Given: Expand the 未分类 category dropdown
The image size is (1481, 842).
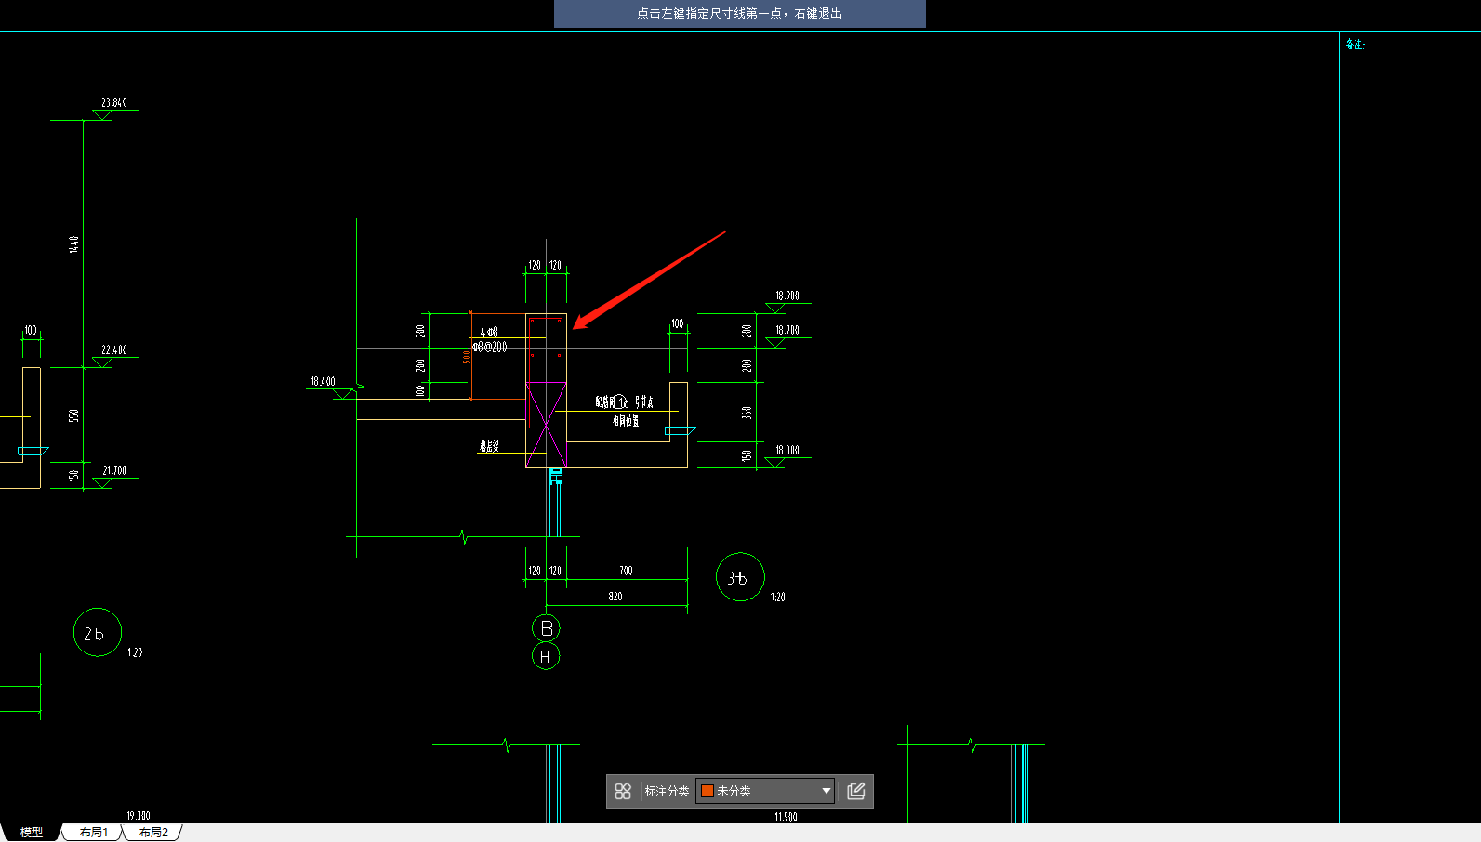Looking at the screenshot, I should pos(826,791).
